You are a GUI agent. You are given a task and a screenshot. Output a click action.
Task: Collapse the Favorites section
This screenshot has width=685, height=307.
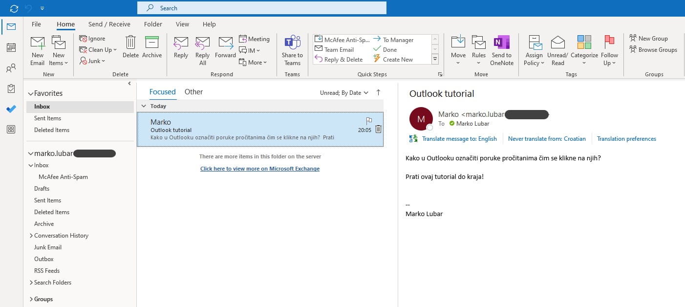pyautogui.click(x=31, y=93)
